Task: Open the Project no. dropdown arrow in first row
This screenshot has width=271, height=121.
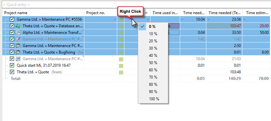Action: (115, 20)
